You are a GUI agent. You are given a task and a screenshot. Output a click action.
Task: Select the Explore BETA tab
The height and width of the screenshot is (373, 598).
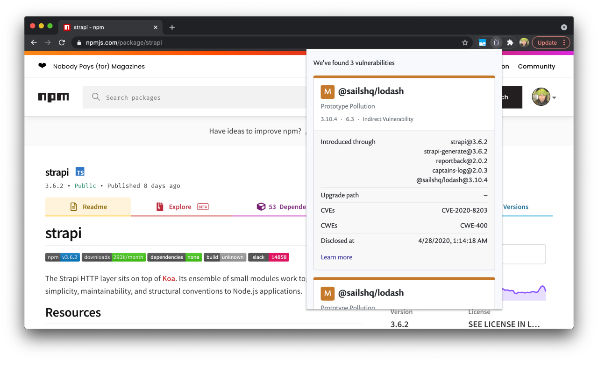point(182,207)
